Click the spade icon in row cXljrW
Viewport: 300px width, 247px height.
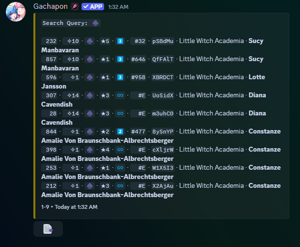(90, 150)
